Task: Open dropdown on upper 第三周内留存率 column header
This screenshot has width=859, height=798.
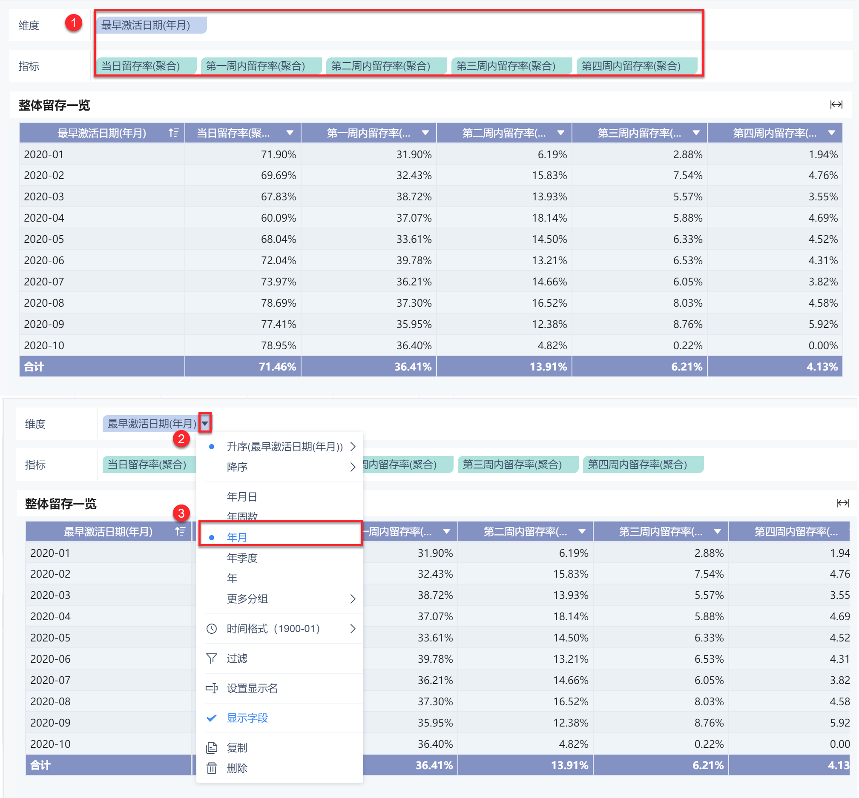Action: tap(695, 133)
